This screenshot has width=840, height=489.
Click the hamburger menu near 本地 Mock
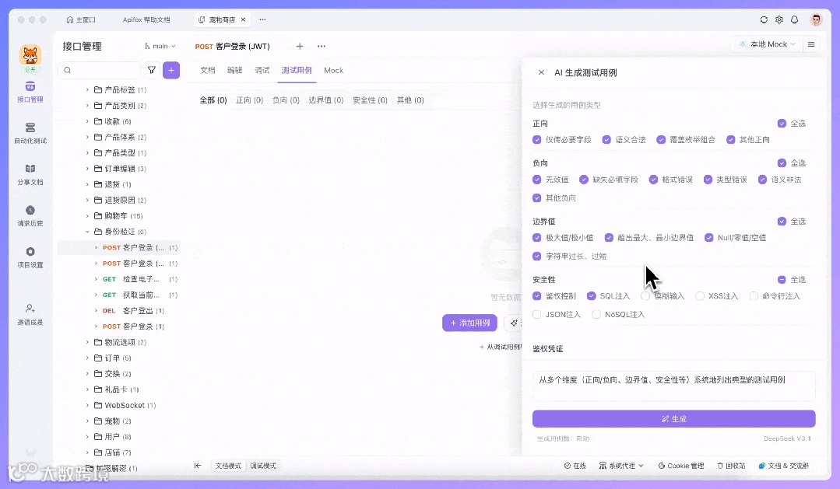click(x=811, y=44)
